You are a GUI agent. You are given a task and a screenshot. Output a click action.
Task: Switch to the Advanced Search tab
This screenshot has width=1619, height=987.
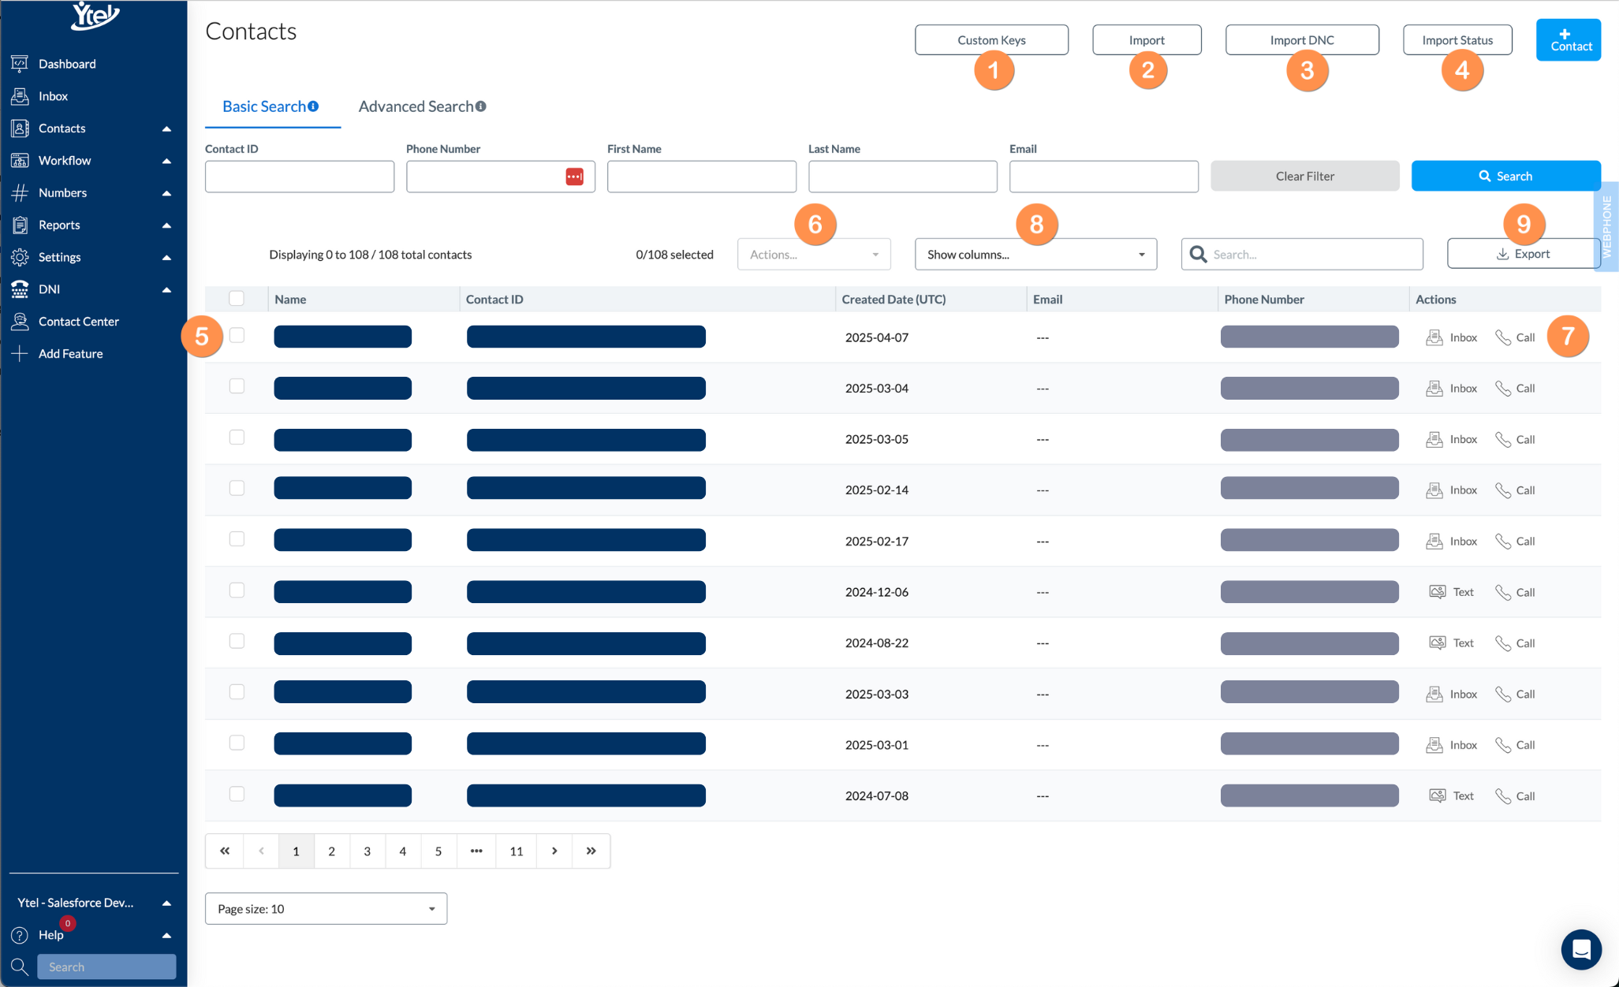(421, 106)
